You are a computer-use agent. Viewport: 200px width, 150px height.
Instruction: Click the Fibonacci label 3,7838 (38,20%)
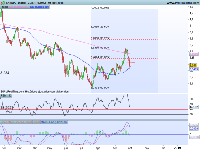pyautogui.click(x=100, y=38)
